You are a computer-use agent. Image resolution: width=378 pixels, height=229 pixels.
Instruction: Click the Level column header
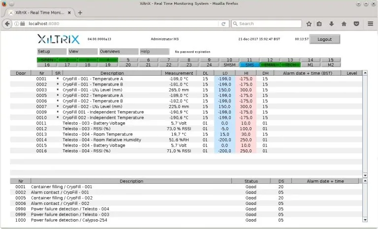click(352, 73)
